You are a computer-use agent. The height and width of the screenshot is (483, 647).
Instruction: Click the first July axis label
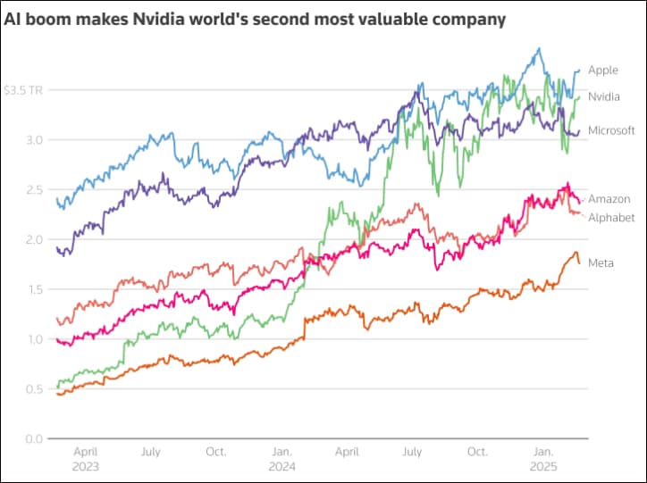coord(151,452)
